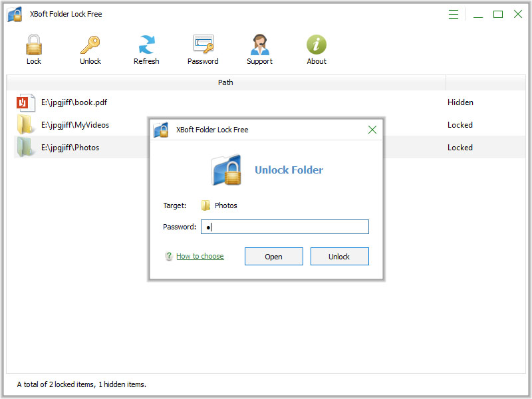Follow the "How to choose" link
This screenshot has width=532, height=399.
[x=199, y=256]
